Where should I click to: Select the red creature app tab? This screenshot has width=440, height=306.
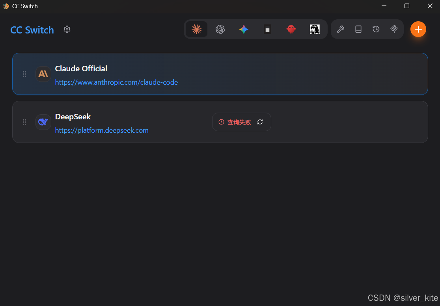pyautogui.click(x=291, y=29)
